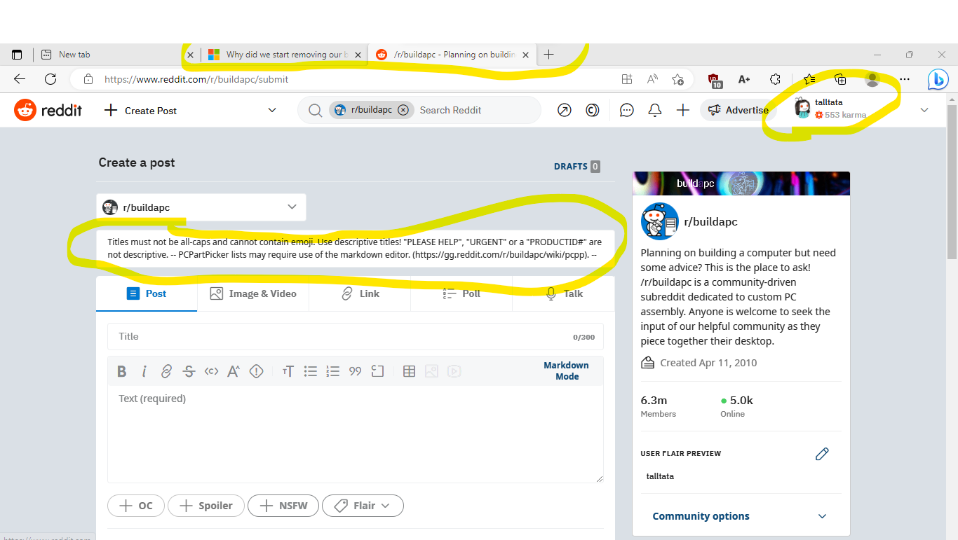
Task: Switch the editor to Markdown Mode
Action: pos(566,371)
